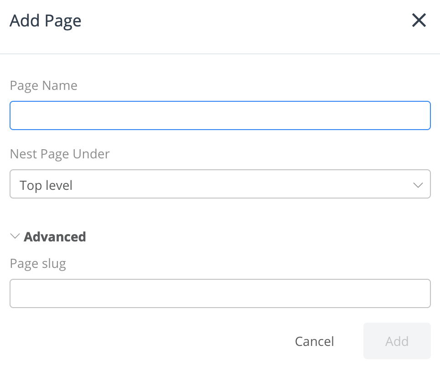The image size is (440, 366).
Task: Focus the Page slug input box
Action: pyautogui.click(x=220, y=293)
